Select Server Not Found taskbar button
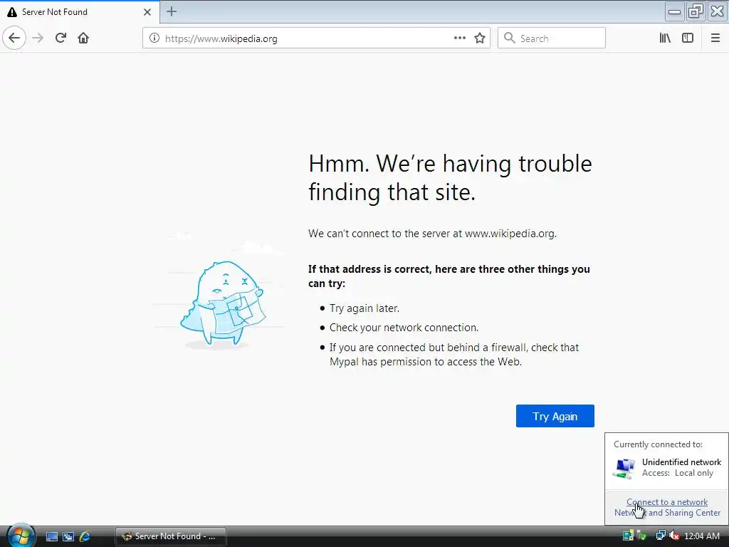This screenshot has height=547, width=729. click(x=171, y=536)
